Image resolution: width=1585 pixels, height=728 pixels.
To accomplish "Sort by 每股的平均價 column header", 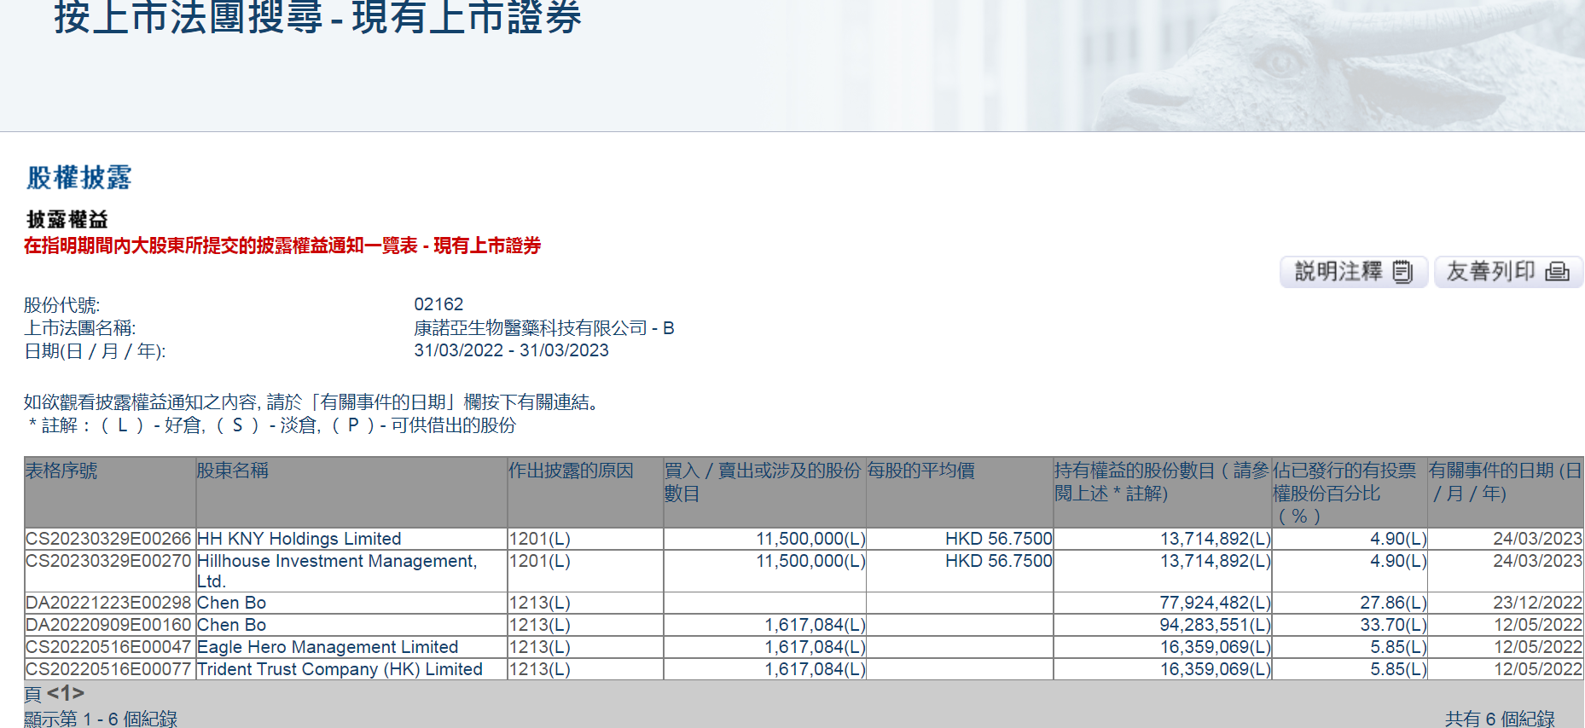I will tap(921, 471).
